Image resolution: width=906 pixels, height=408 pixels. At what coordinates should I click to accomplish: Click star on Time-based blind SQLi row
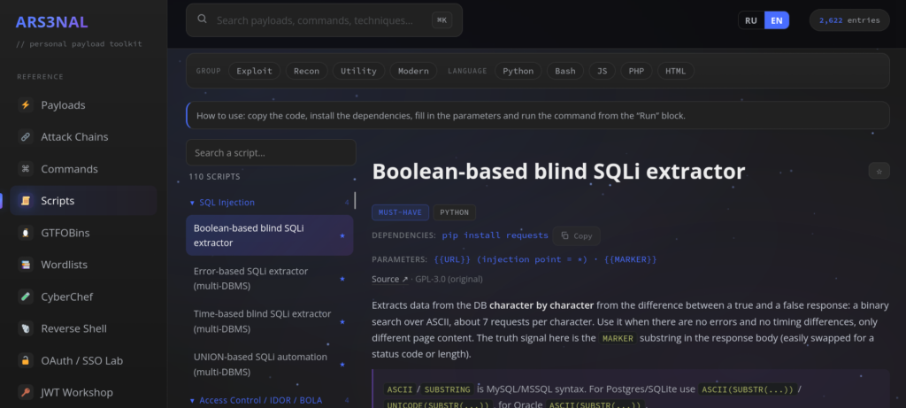click(x=342, y=322)
